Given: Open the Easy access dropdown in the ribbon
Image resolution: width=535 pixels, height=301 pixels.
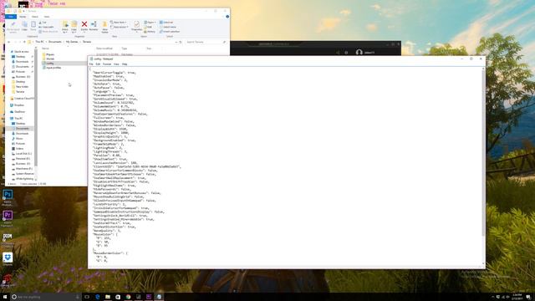Looking at the screenshot, I should (120, 27).
